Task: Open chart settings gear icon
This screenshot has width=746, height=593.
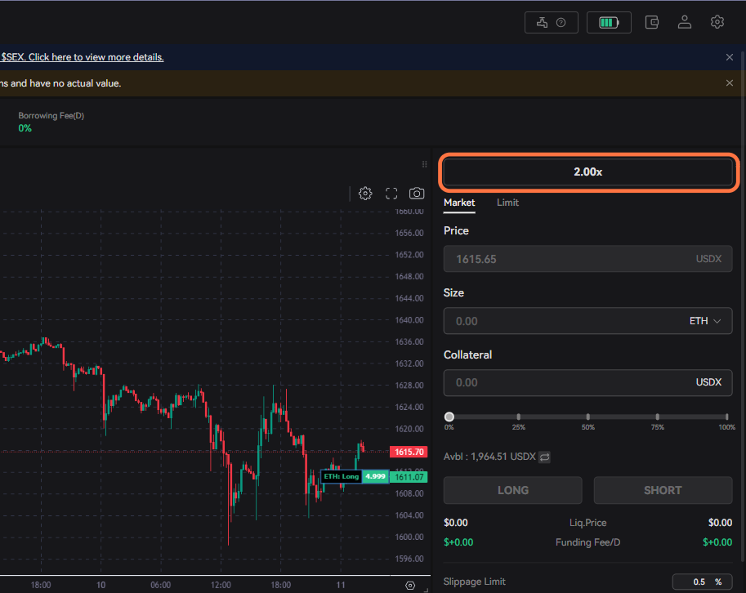Action: [365, 194]
